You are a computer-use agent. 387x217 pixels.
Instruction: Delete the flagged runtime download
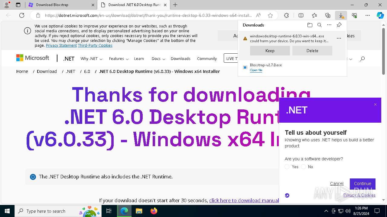click(x=312, y=51)
